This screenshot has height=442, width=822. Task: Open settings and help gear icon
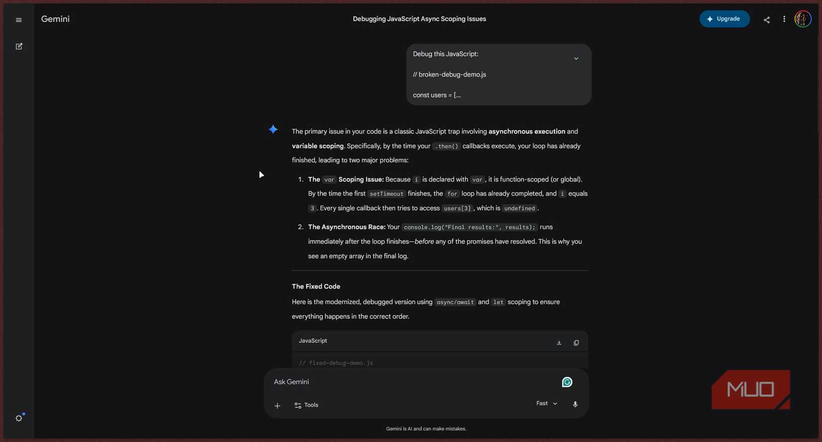(19, 418)
